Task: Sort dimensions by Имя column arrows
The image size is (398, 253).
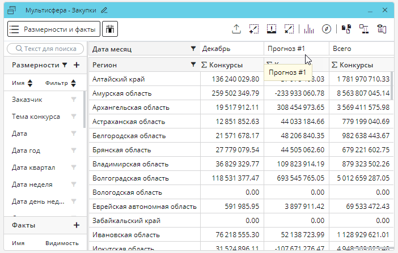Action: pos(29,83)
